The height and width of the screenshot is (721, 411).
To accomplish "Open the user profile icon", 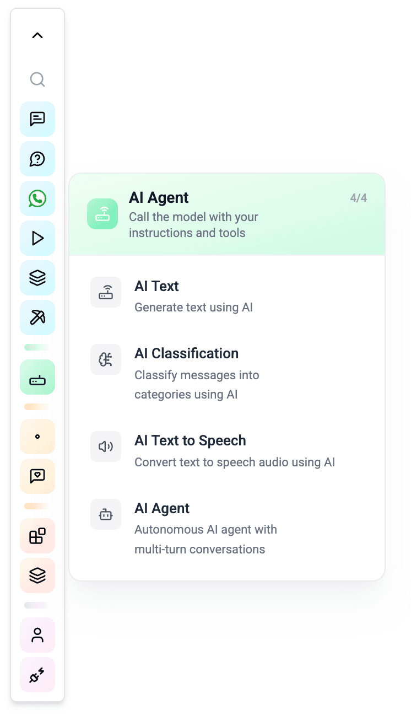I will [x=37, y=635].
